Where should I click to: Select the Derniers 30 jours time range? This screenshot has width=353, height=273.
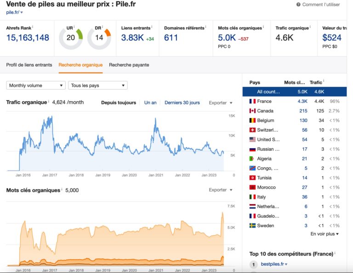click(x=182, y=102)
